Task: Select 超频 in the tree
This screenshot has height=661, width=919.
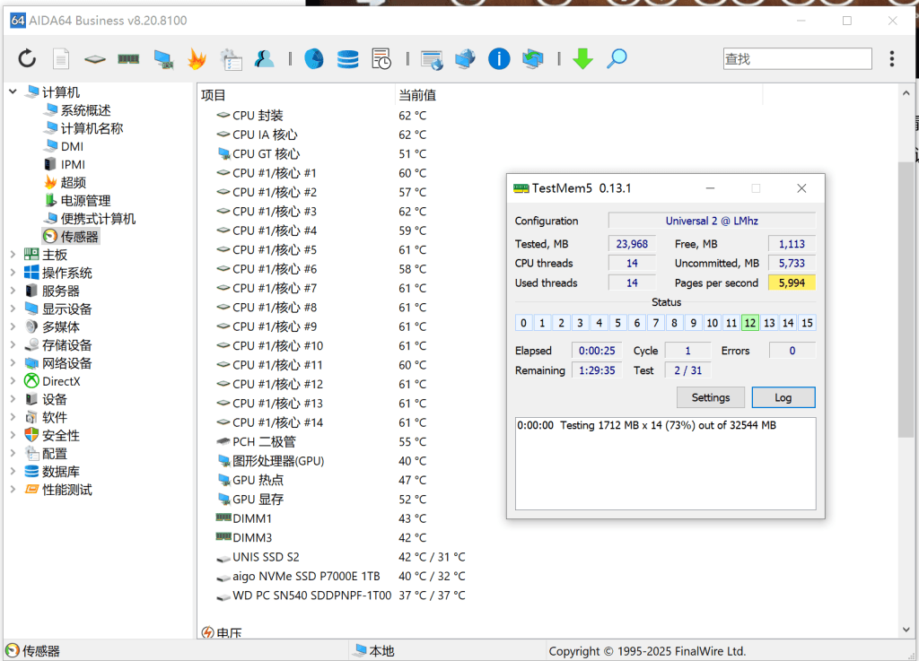Action: pyautogui.click(x=74, y=183)
